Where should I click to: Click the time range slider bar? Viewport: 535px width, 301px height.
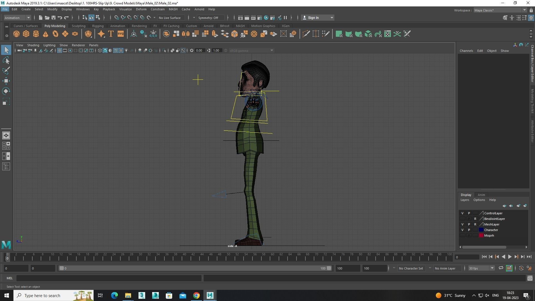pyautogui.click(x=195, y=268)
